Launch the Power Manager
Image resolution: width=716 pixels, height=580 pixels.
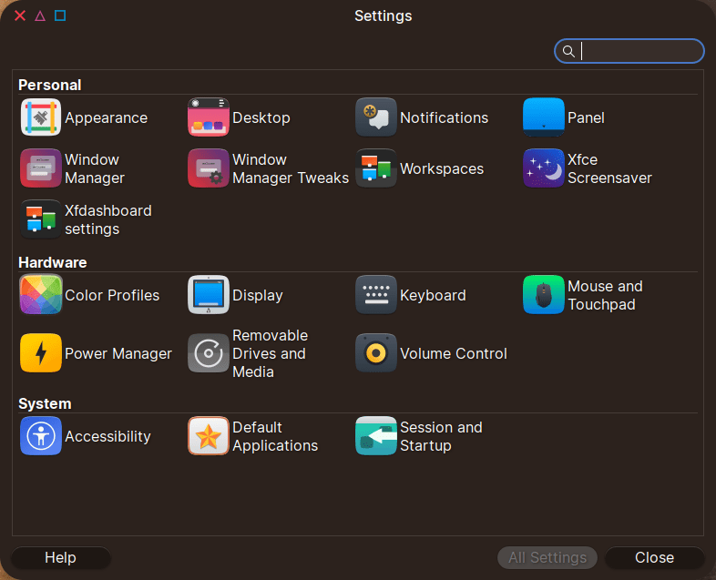point(41,353)
